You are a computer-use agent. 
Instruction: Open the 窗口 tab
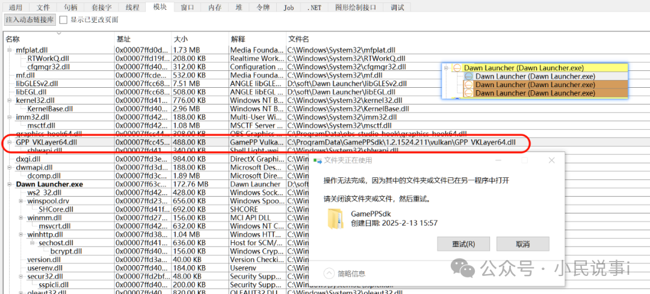[187, 7]
